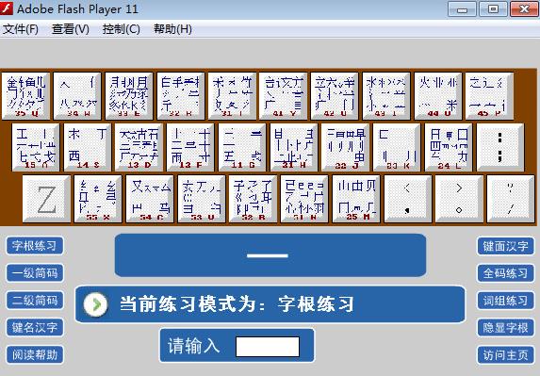Viewport: 540px width, 376px height.
Task: Click the L key labeled 24 with 田
Action: point(449,147)
